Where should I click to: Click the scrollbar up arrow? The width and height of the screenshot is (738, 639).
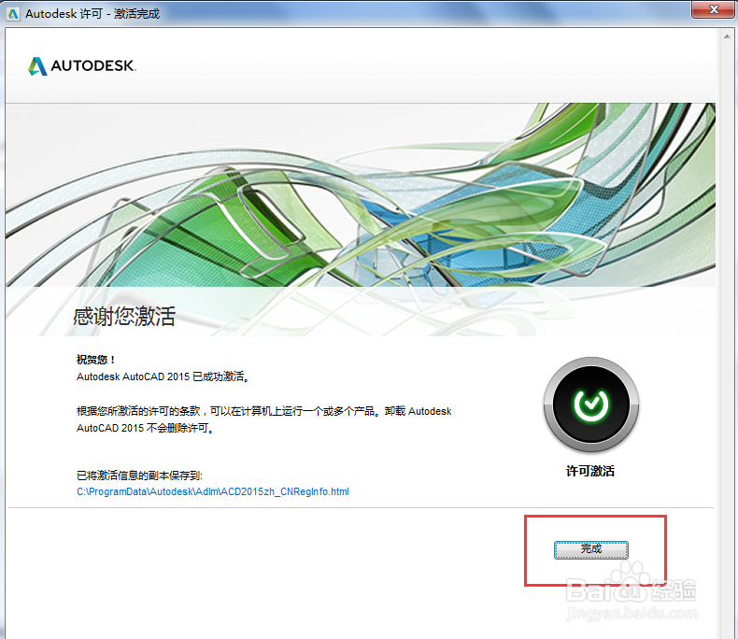coord(728,36)
